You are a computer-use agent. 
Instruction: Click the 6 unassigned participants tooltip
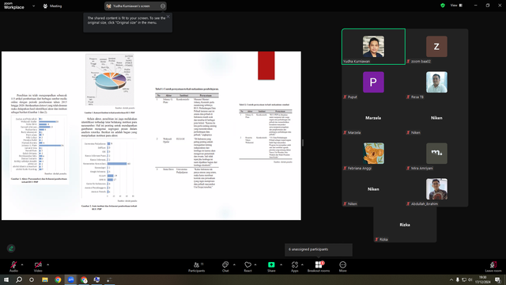(x=319, y=249)
